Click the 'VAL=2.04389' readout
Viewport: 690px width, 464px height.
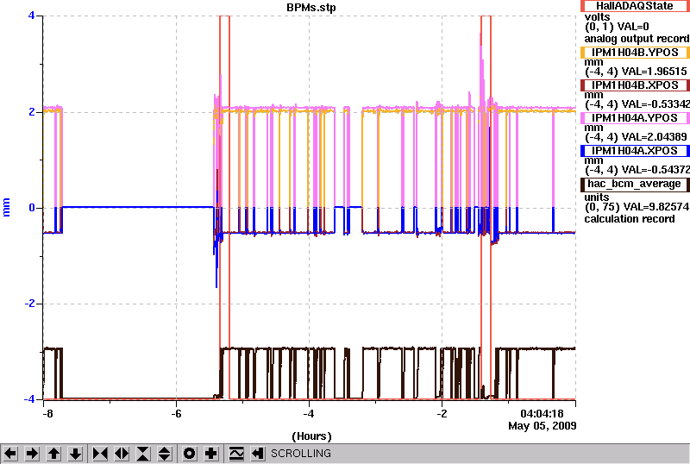pyautogui.click(x=653, y=137)
